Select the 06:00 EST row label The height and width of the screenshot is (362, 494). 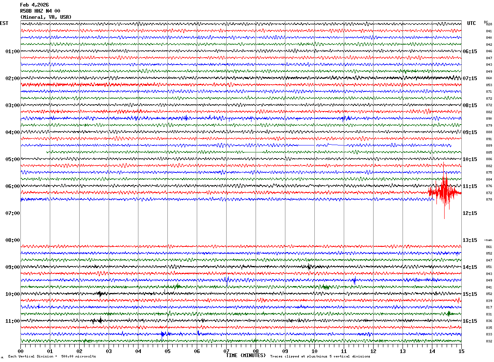point(13,186)
